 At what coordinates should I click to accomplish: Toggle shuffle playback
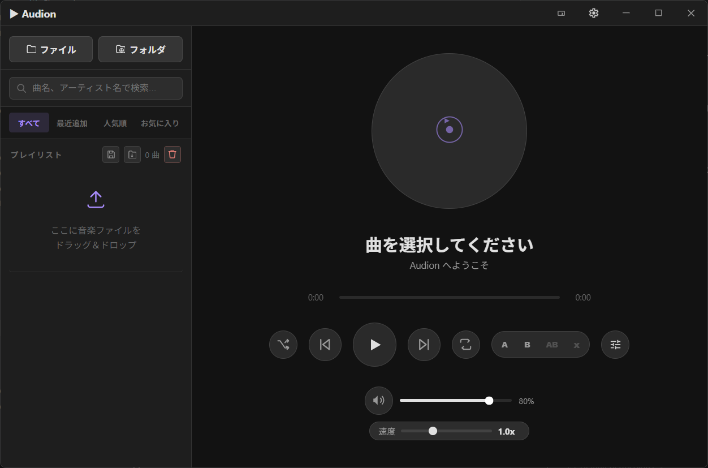pyautogui.click(x=283, y=345)
